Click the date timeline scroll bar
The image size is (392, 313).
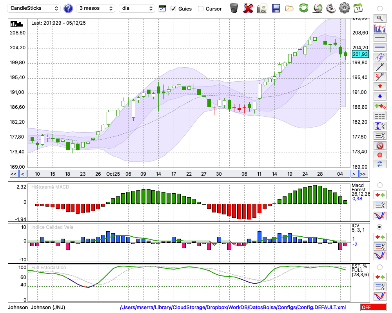pos(188,174)
